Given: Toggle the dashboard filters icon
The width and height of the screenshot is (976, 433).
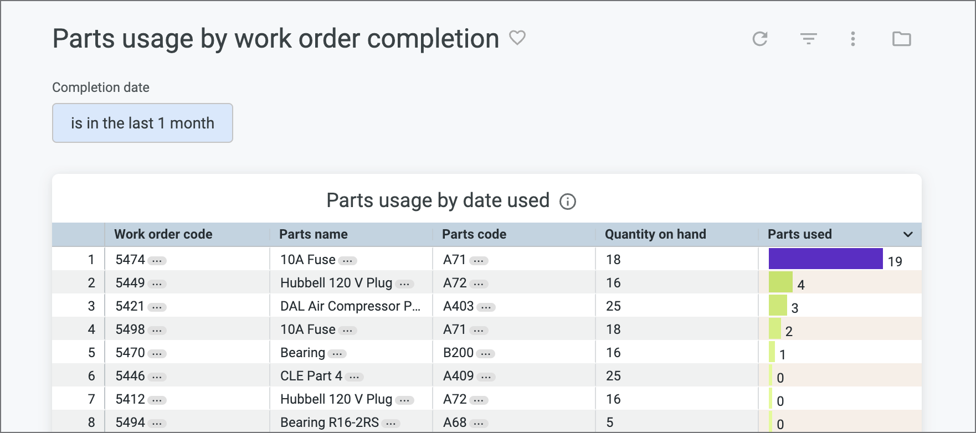Looking at the screenshot, I should [x=809, y=39].
